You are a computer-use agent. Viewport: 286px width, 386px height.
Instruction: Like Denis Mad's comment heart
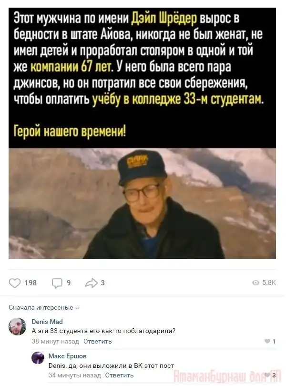coord(267,341)
